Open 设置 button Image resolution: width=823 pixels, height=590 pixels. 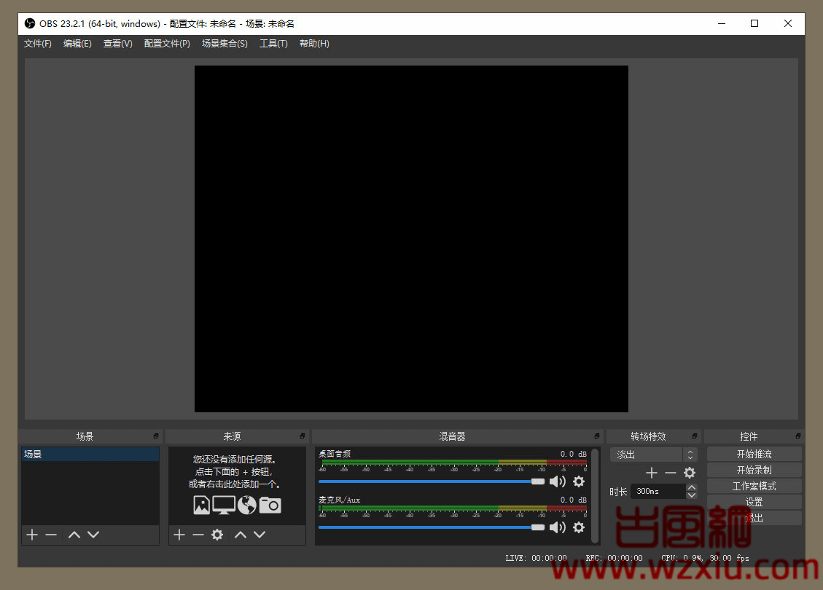coord(754,502)
